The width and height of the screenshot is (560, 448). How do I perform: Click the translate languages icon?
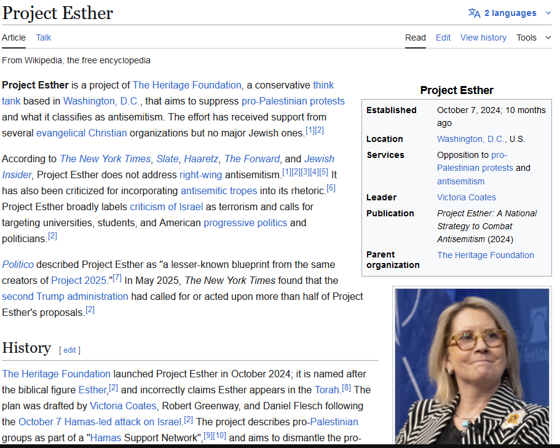coord(475,13)
